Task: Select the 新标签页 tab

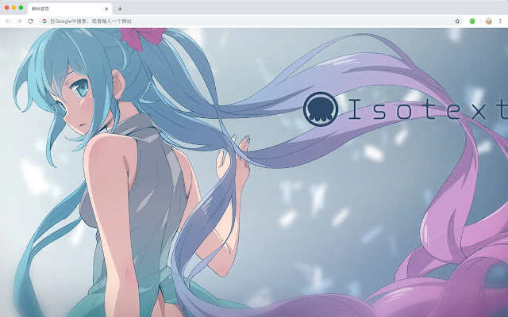Action: pyautogui.click(x=70, y=9)
